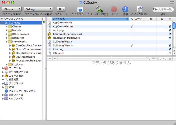The height and width of the screenshot is (125, 176).
Task: Collapse the GLGravity project group
Action: 3,23
